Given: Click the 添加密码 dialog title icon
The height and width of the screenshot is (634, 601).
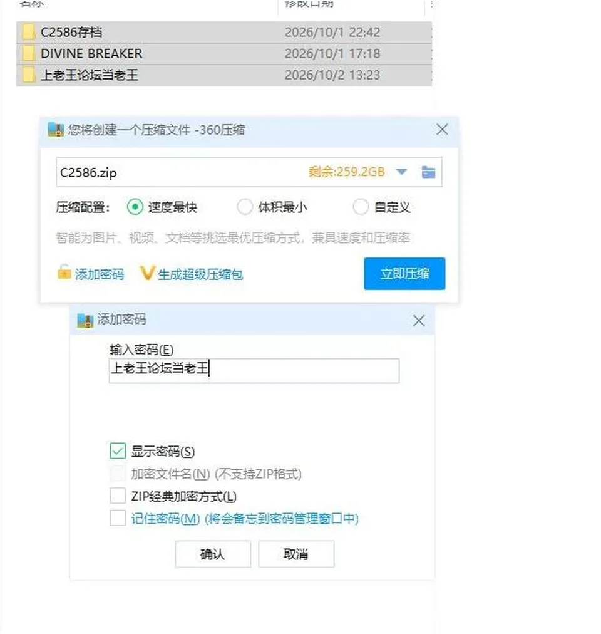Looking at the screenshot, I should (x=85, y=320).
